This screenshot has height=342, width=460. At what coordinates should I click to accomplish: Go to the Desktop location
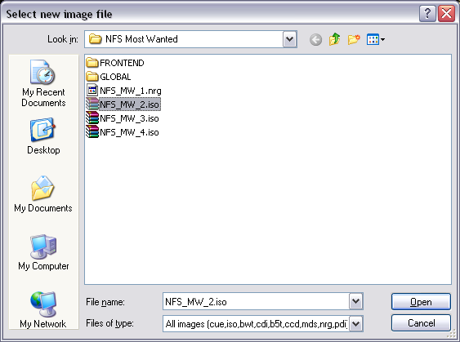pos(43,136)
